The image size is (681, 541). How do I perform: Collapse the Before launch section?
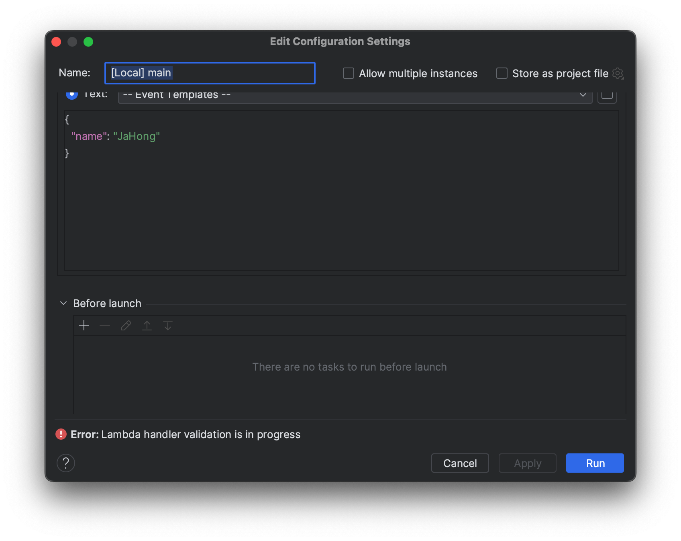point(63,303)
